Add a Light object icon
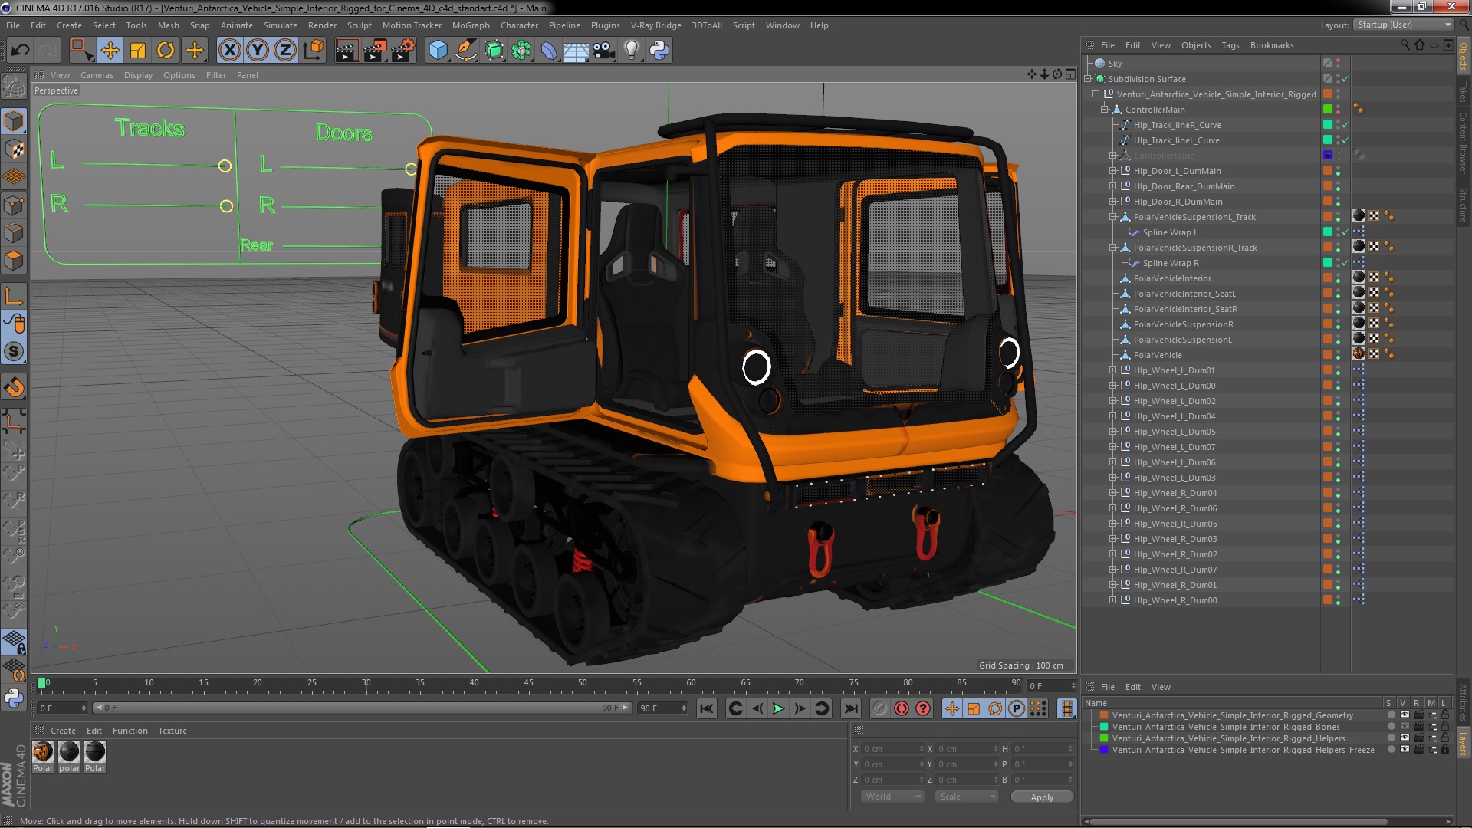 point(632,51)
